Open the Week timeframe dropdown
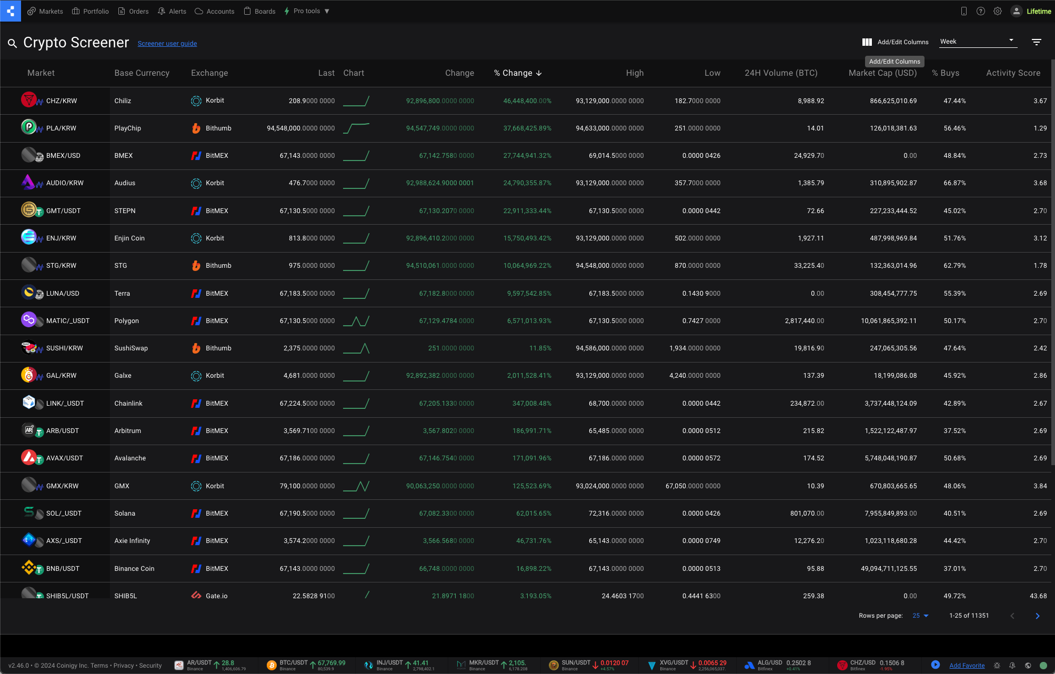This screenshot has height=674, width=1055. [977, 42]
